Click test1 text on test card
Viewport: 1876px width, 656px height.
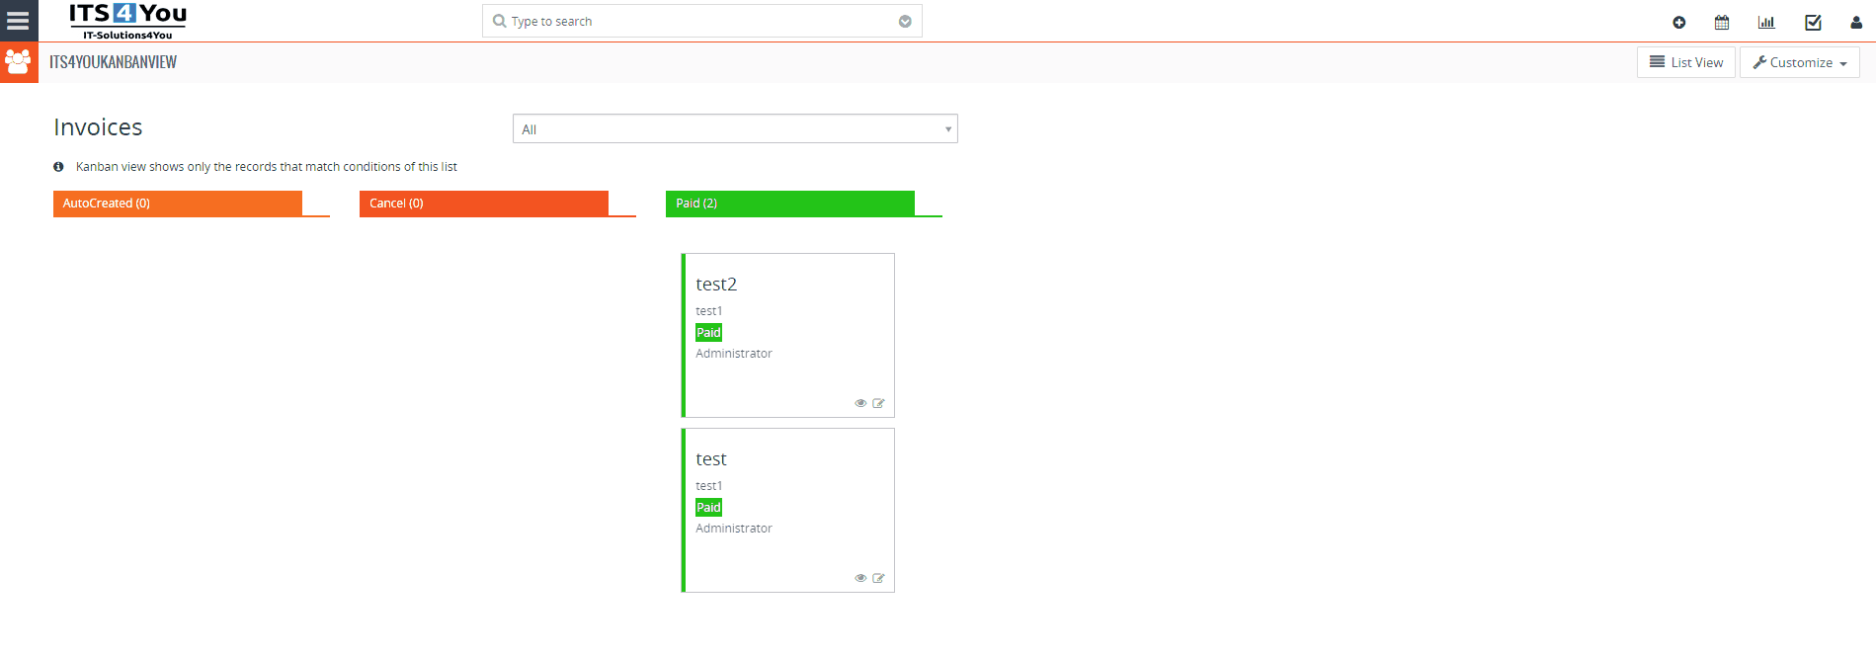(709, 486)
